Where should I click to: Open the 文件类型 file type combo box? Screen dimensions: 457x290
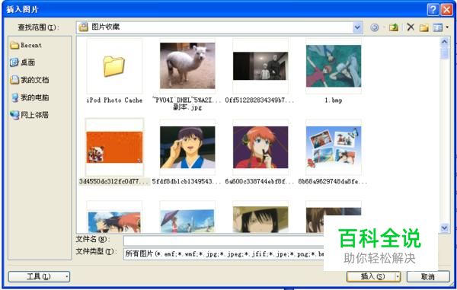(223, 254)
